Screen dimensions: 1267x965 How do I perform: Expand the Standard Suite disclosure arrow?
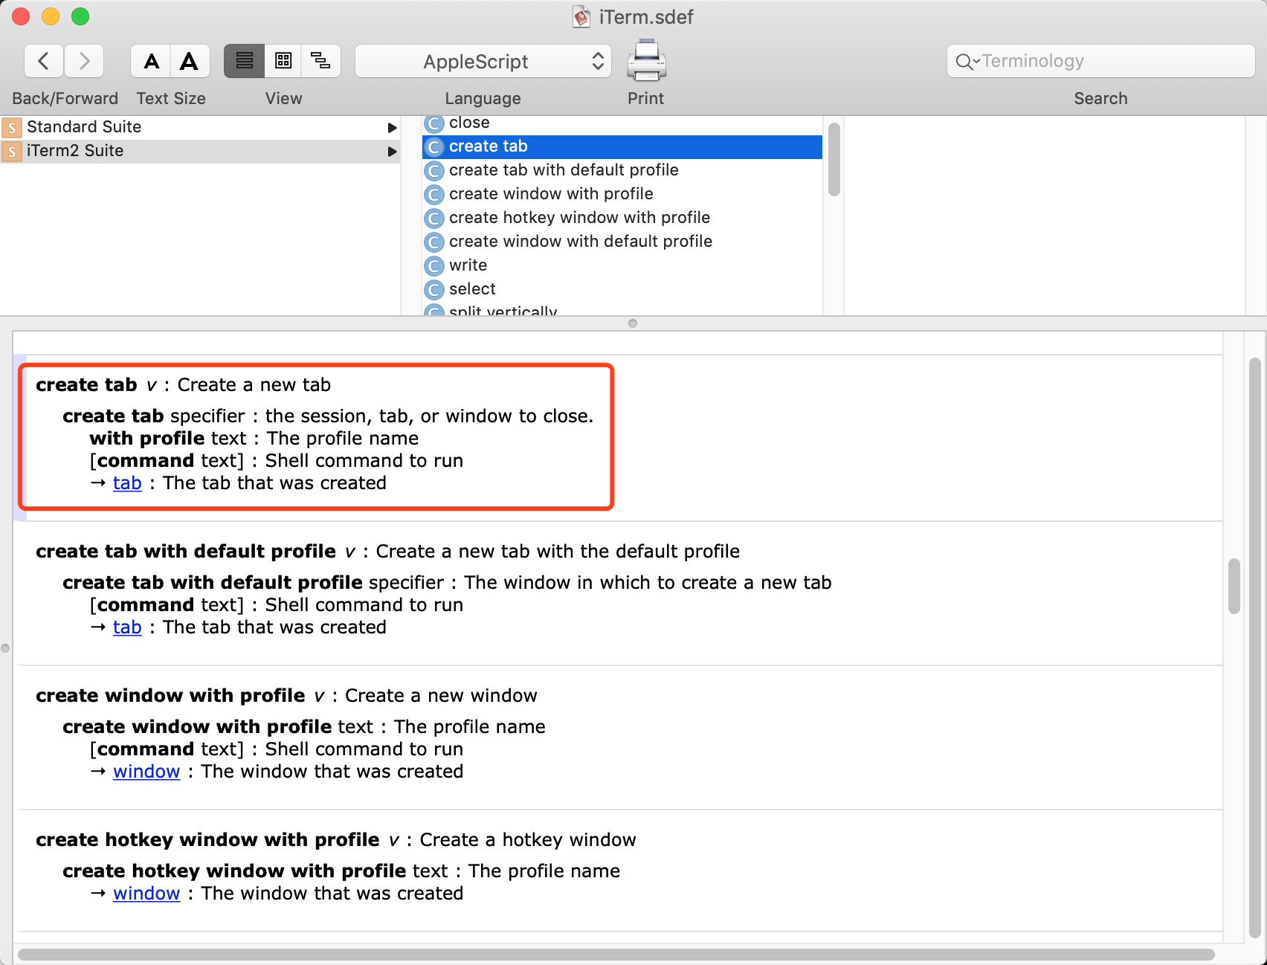pos(392,128)
